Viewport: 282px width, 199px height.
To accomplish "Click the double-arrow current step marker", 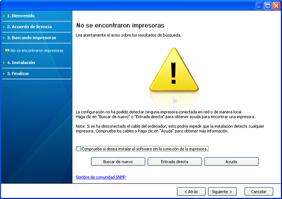I will pyautogui.click(x=8, y=50).
